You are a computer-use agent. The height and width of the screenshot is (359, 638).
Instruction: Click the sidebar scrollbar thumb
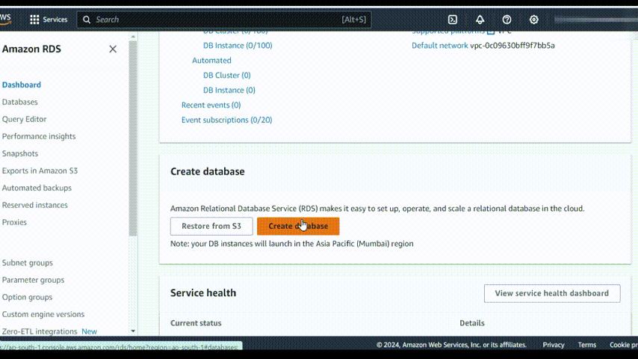133,138
